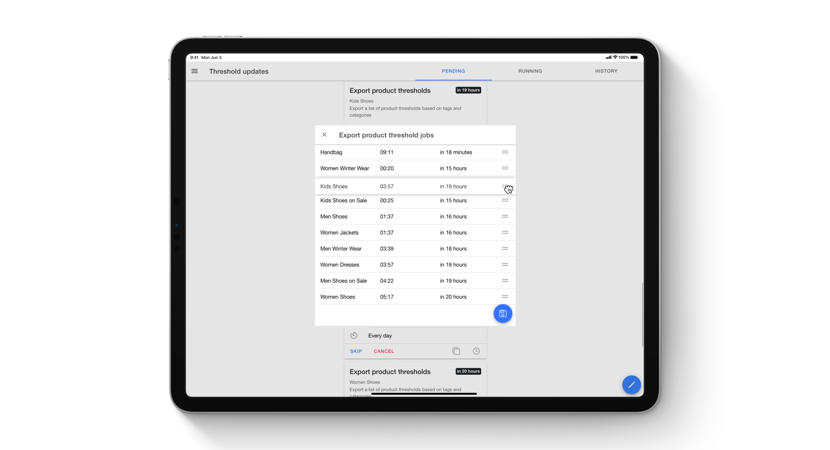Click the reorder handle on the Handbag row

[505, 152]
